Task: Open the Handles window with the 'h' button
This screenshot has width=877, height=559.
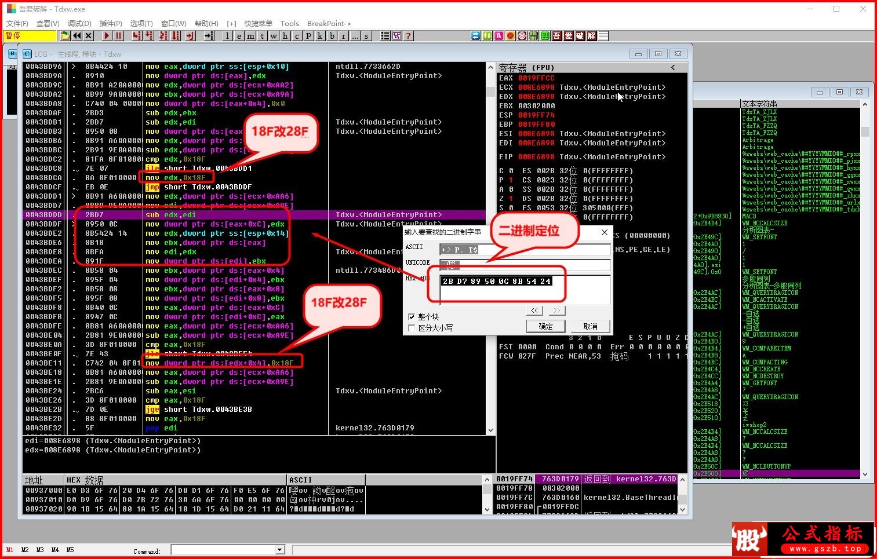Action: [x=285, y=36]
